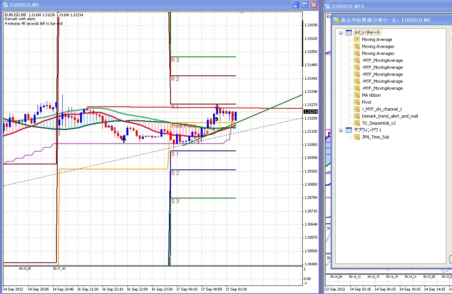Maximize the EURUSD,M5 chart window
The image size is (452, 294).
point(305,5)
